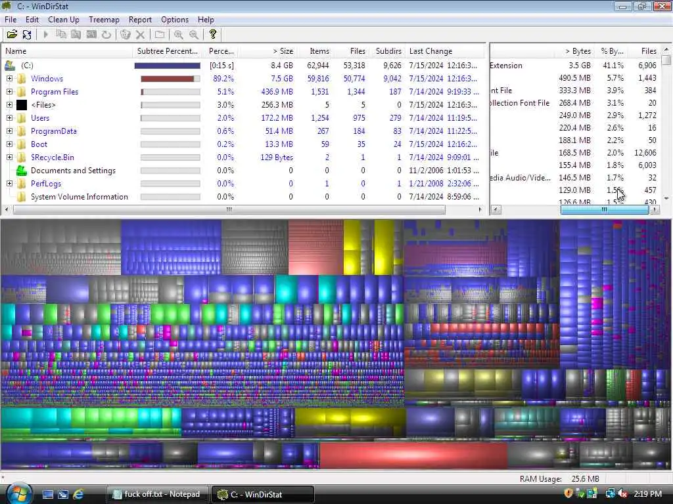Image resolution: width=673 pixels, height=504 pixels.
Task: Expand the Program Files folder
Action: tap(9, 92)
